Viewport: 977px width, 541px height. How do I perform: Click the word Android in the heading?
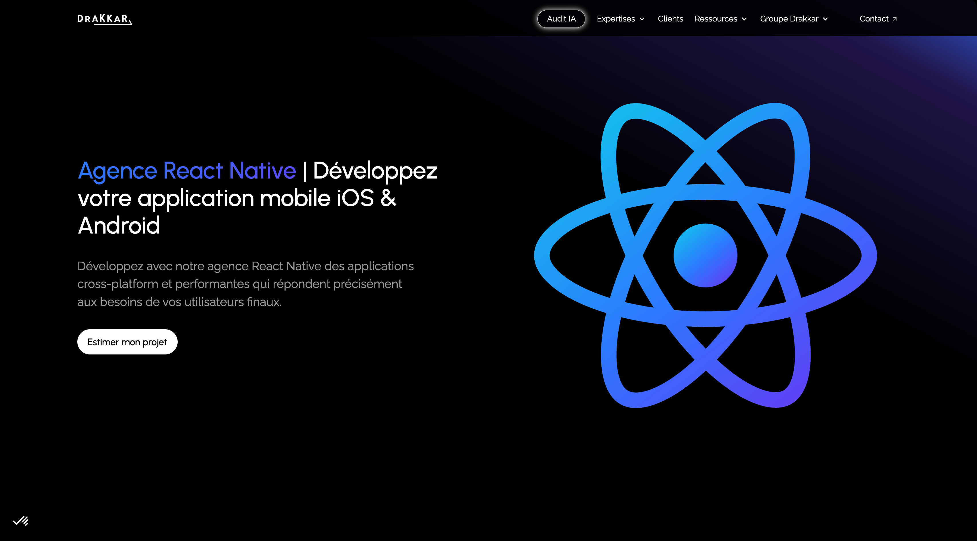[119, 225]
